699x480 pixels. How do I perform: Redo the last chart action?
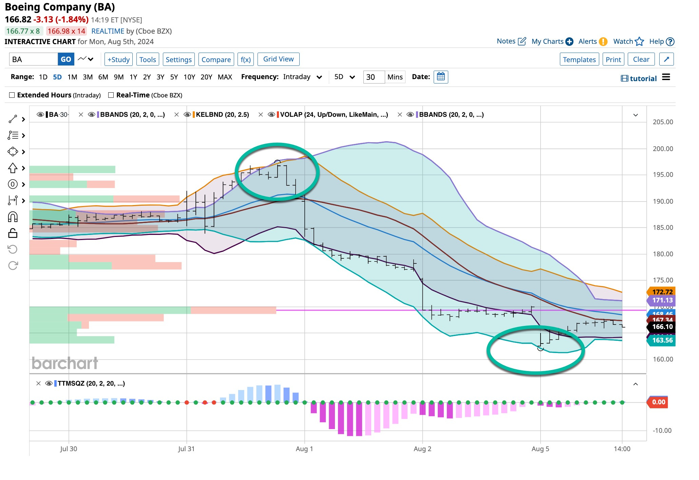13,265
